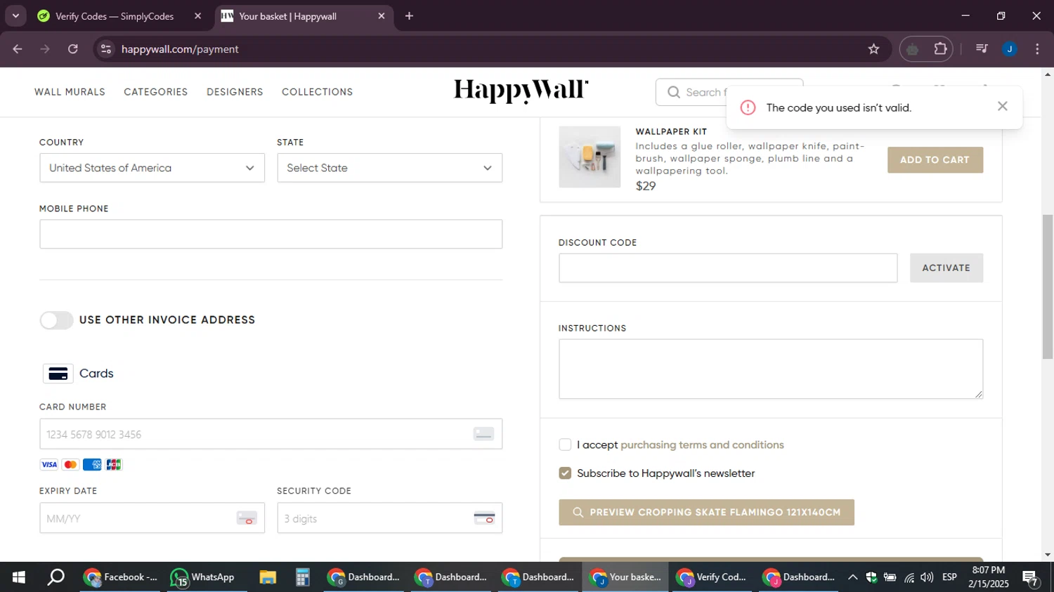Click the Card Number field
The image size is (1054, 592).
tap(271, 434)
